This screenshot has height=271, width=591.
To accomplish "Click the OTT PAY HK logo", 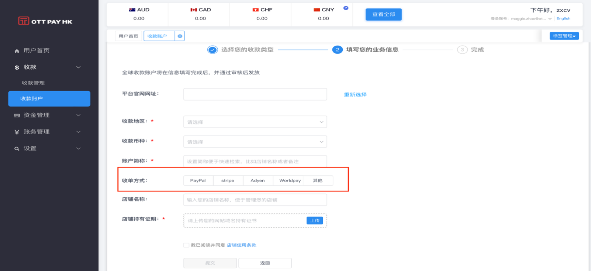I will (45, 21).
